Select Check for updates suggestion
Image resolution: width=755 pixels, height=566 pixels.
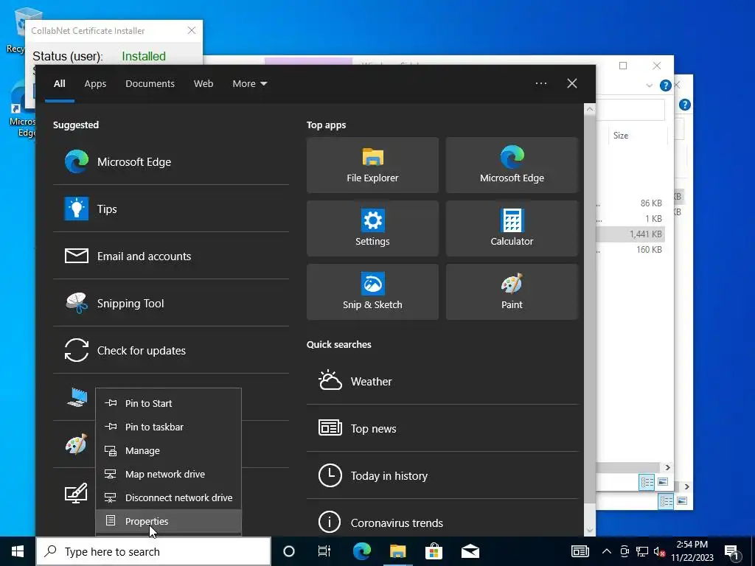[x=171, y=350]
